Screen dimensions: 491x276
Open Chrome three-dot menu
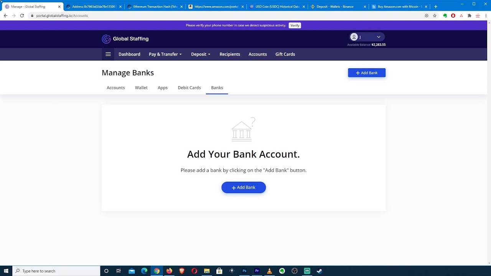click(x=486, y=16)
